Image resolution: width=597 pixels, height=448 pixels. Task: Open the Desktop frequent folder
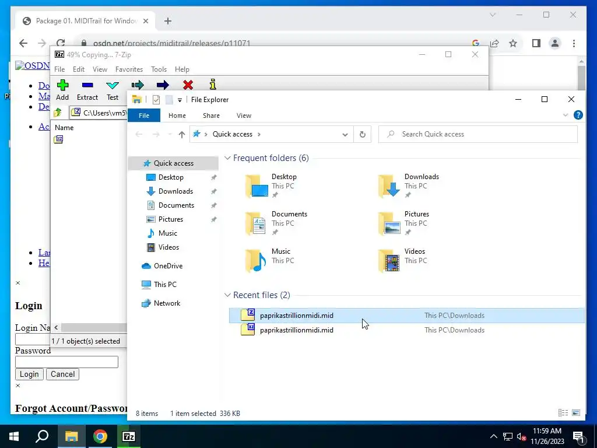pos(272,185)
